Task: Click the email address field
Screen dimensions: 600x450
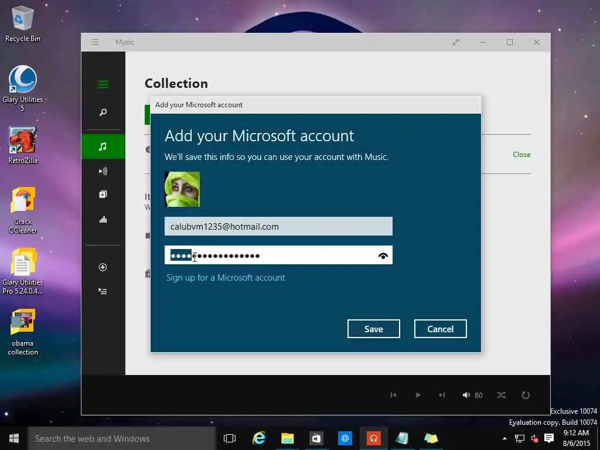Action: 278,226
